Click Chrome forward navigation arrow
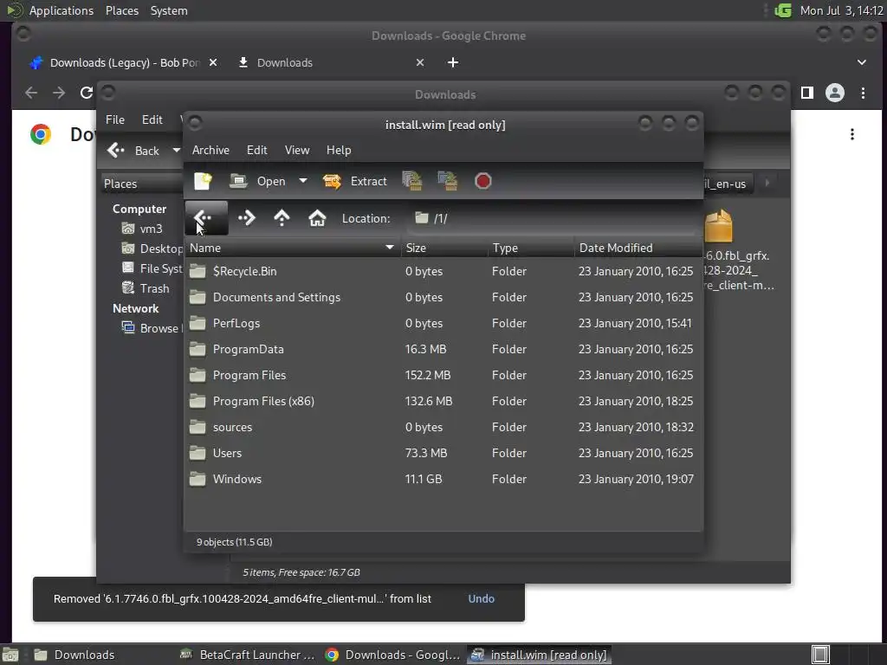Image resolution: width=887 pixels, height=665 pixels. [x=58, y=93]
